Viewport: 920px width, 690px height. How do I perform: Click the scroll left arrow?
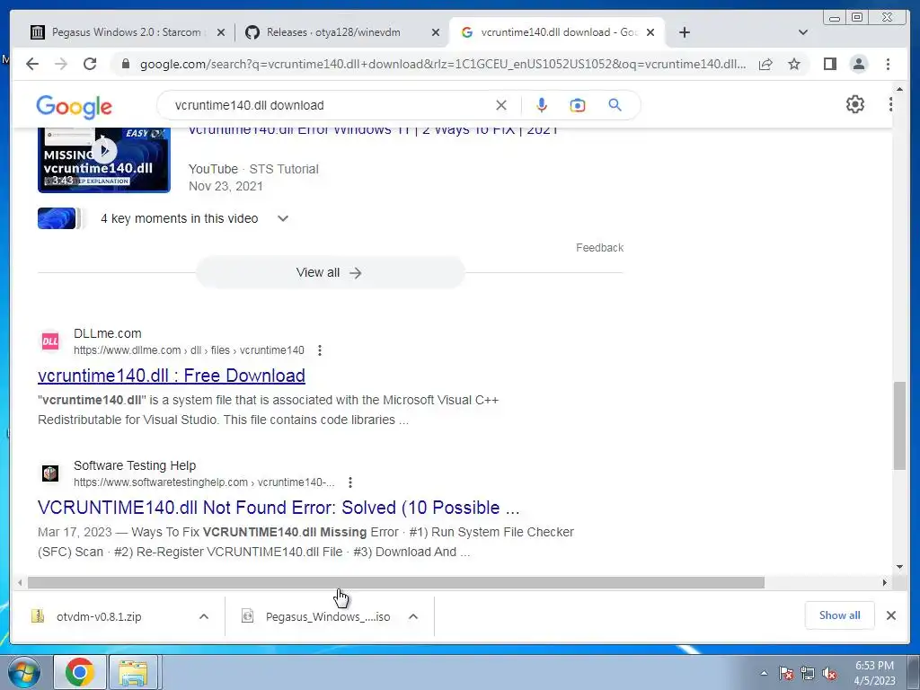coord(20,582)
